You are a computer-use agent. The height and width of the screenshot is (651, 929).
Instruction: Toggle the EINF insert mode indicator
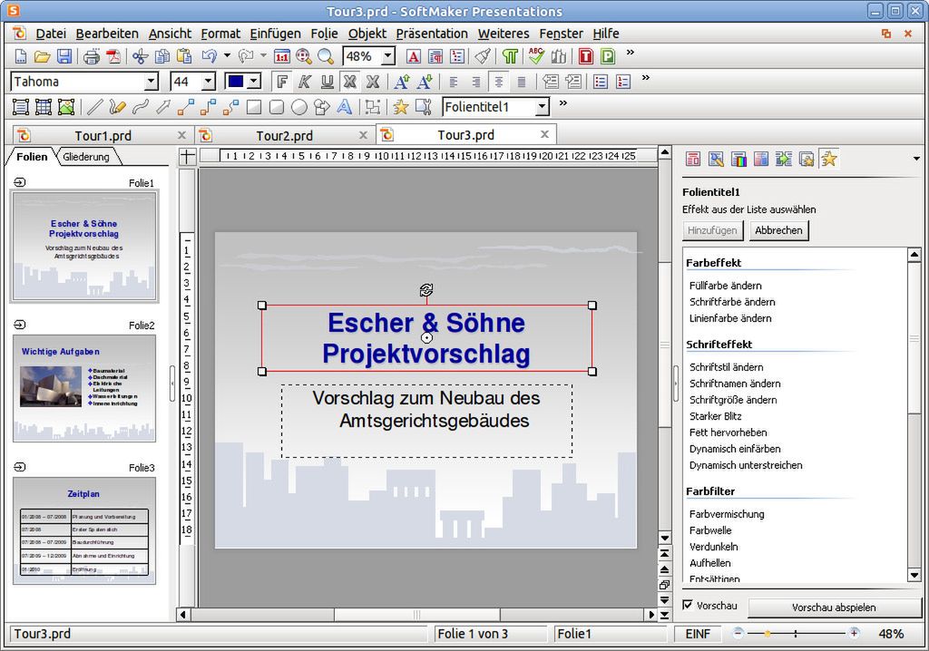698,634
